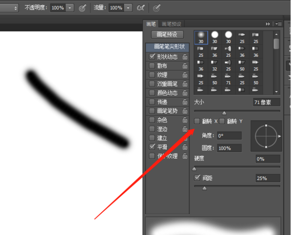Select the 画笔 tab
This screenshot has width=291, height=235.
(151, 24)
